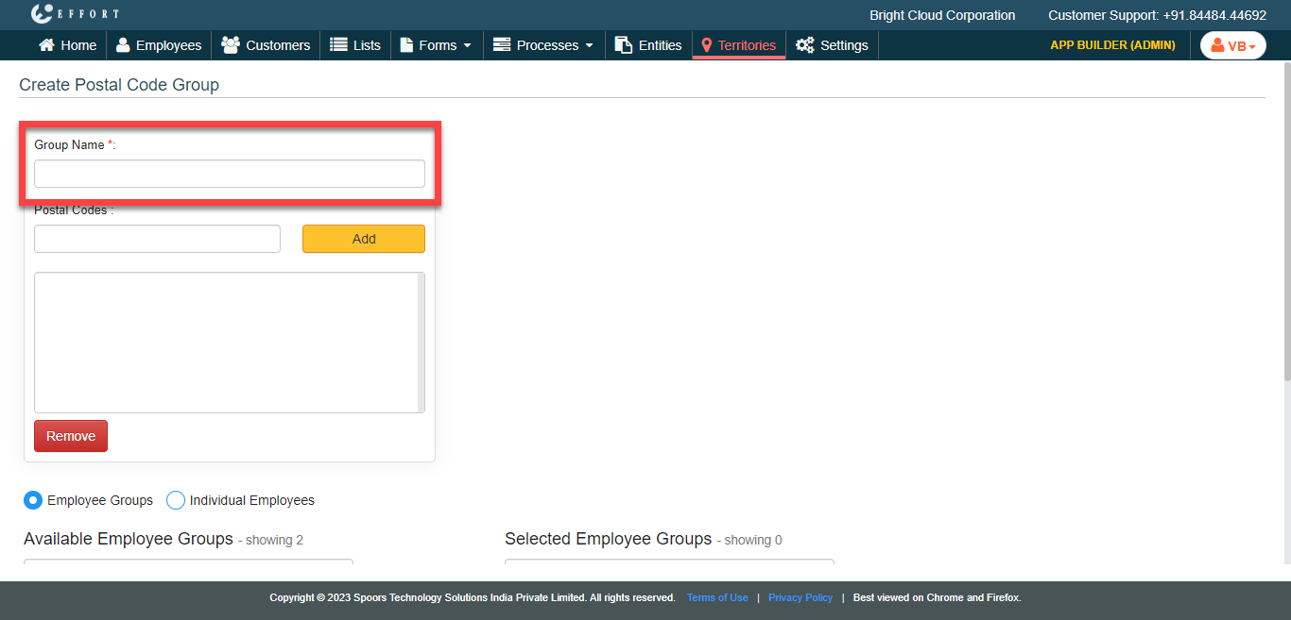Select the Employee Groups radio button

(x=33, y=500)
